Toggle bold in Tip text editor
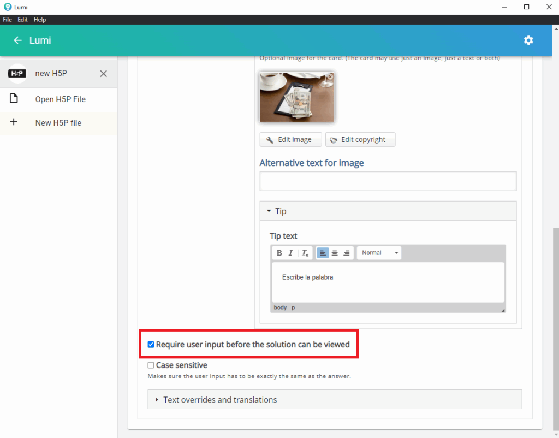This screenshot has width=559, height=438. [x=279, y=253]
